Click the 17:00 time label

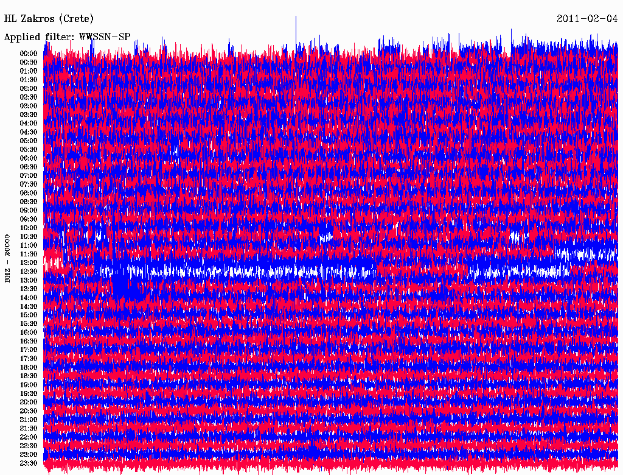click(29, 350)
